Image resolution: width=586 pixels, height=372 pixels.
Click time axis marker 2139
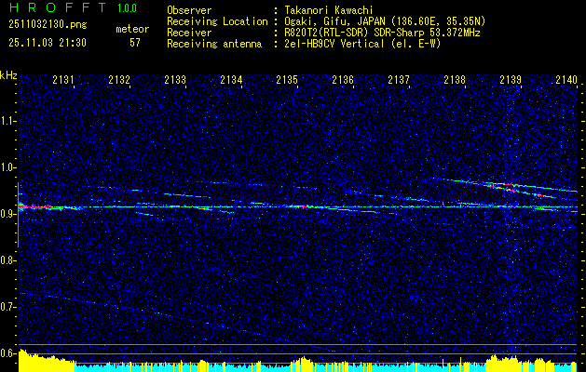511,79
